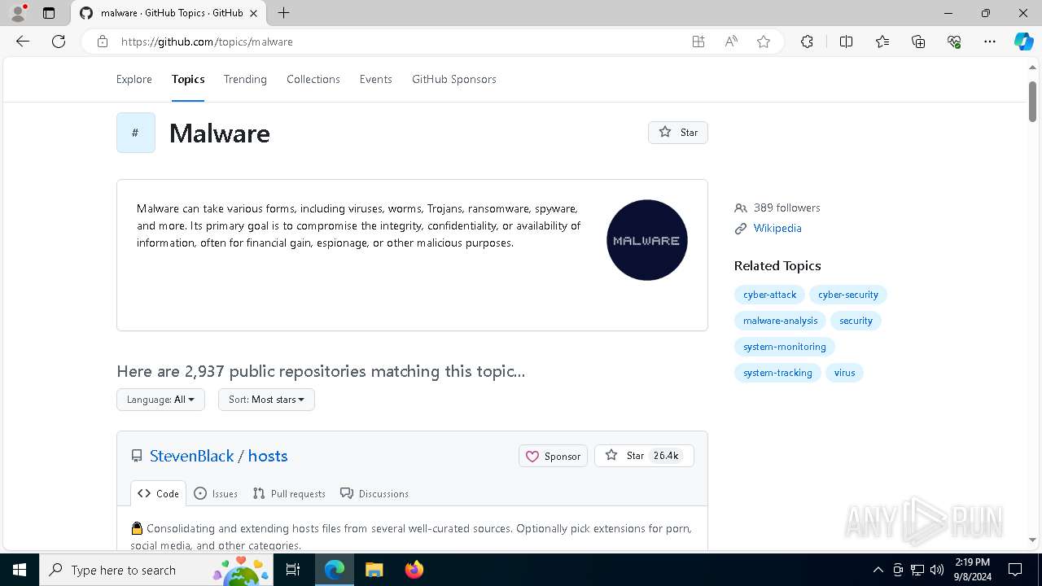
Task: Show hidden system tray icons
Action: tap(878, 570)
